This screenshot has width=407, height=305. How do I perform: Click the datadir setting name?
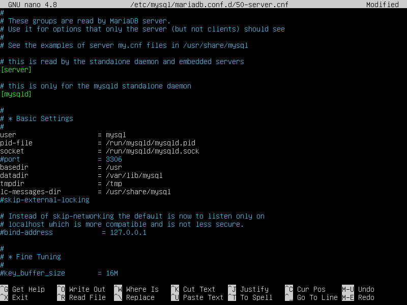tap(14, 175)
